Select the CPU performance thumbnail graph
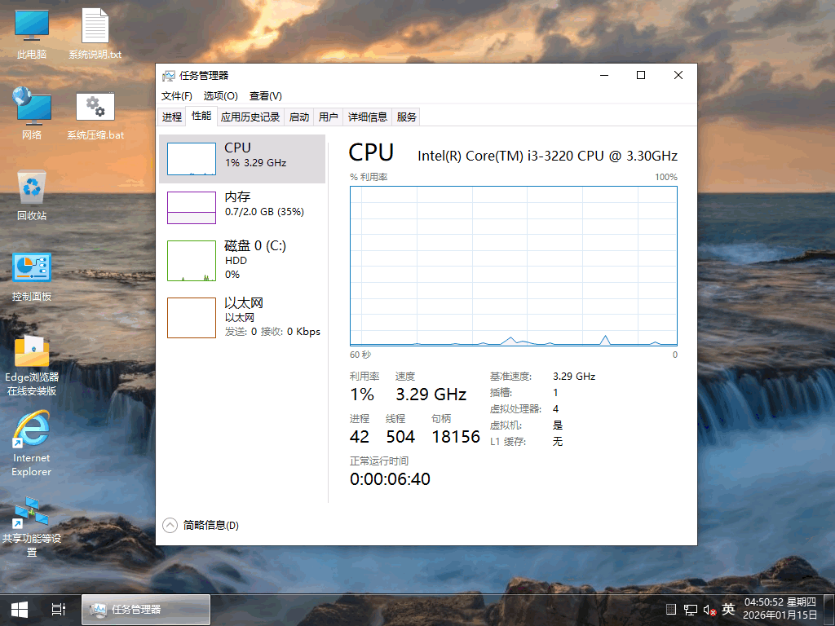This screenshot has width=835, height=626. pyautogui.click(x=191, y=159)
